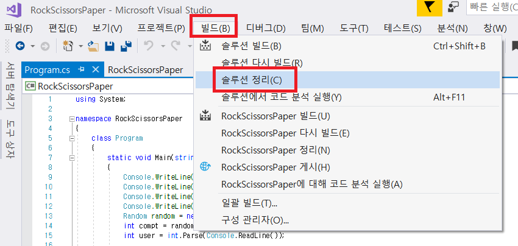This screenshot has width=518, height=246.
Task: Click the Undo toolbar icon
Action: 149,46
